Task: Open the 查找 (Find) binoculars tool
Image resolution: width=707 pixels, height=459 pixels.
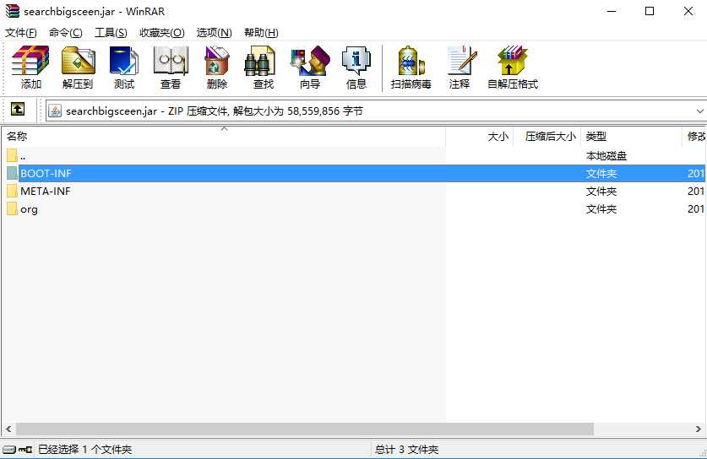Action: (264, 67)
